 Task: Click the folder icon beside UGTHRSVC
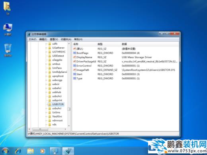click(50, 52)
